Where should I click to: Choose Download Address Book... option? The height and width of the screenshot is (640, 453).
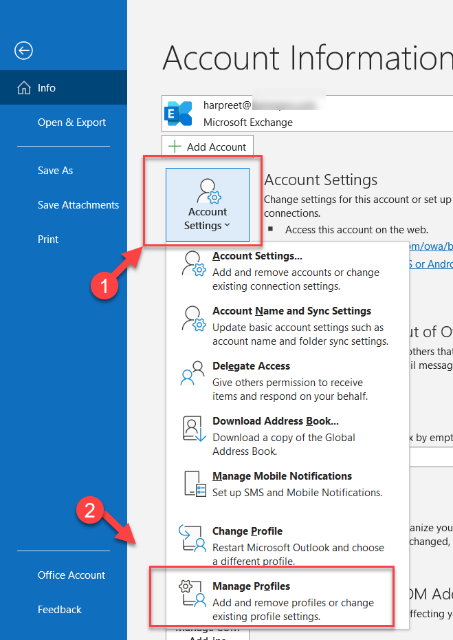pos(287,436)
